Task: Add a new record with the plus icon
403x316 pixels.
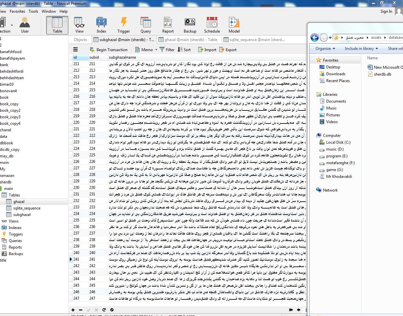Action: [x=73, y=310]
